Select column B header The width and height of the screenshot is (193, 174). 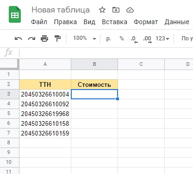coord(94,64)
